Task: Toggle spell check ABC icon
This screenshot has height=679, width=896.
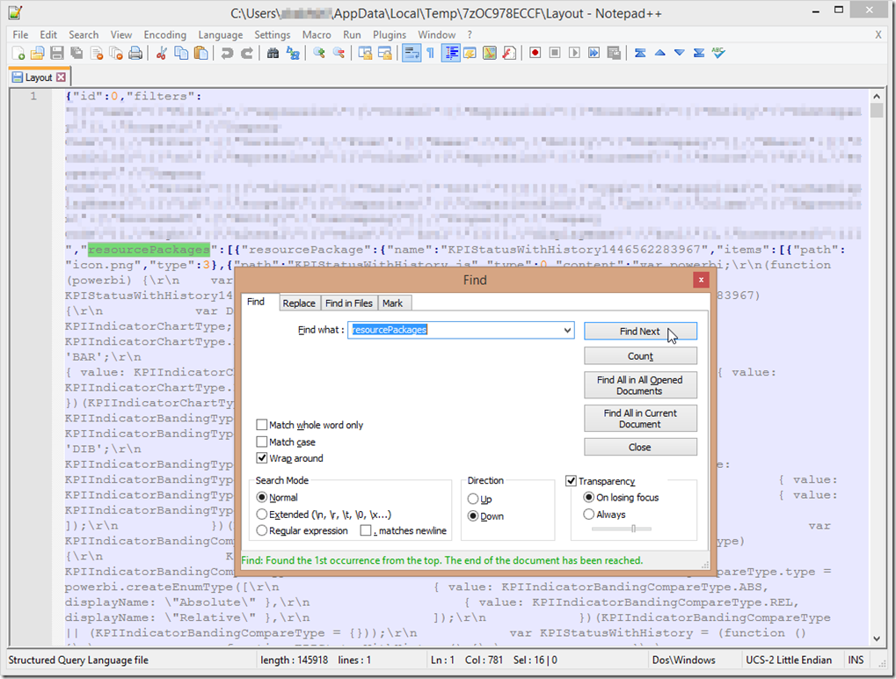Action: pos(718,53)
